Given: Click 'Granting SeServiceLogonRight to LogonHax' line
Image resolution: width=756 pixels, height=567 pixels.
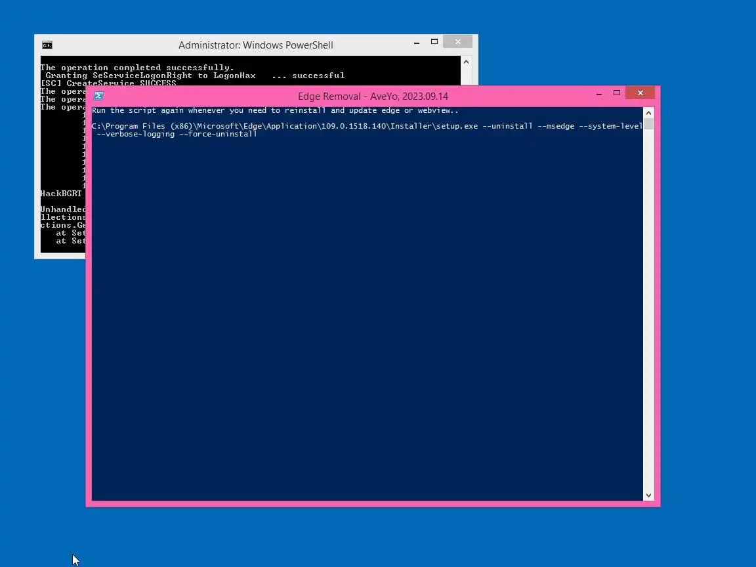Looking at the screenshot, I should (195, 75).
